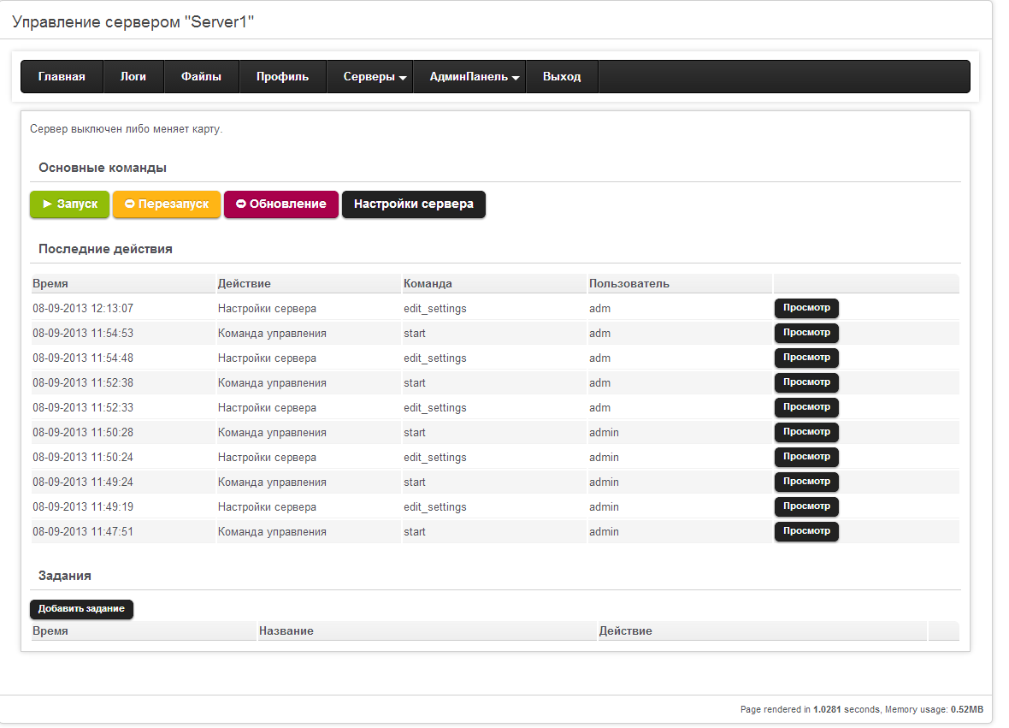The height and width of the screenshot is (728, 1009).
Task: Click the crimson Обновление update button
Action: tap(280, 204)
